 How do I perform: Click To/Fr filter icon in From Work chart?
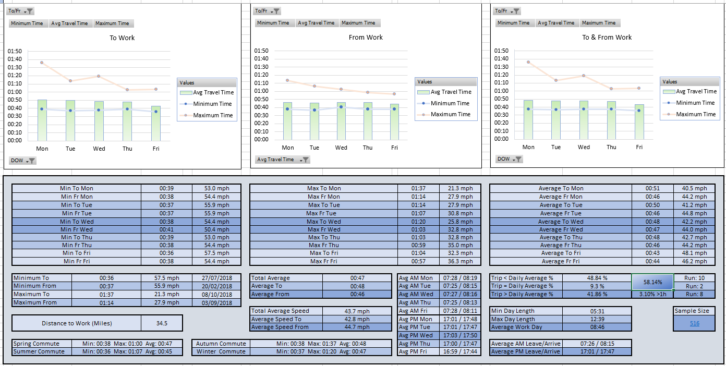pos(276,11)
